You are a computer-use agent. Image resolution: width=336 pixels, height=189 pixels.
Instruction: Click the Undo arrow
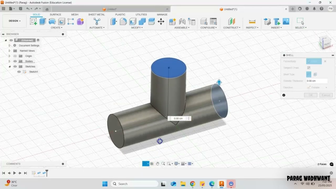click(28, 9)
